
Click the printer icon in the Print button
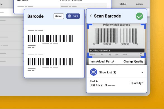click(69, 16)
